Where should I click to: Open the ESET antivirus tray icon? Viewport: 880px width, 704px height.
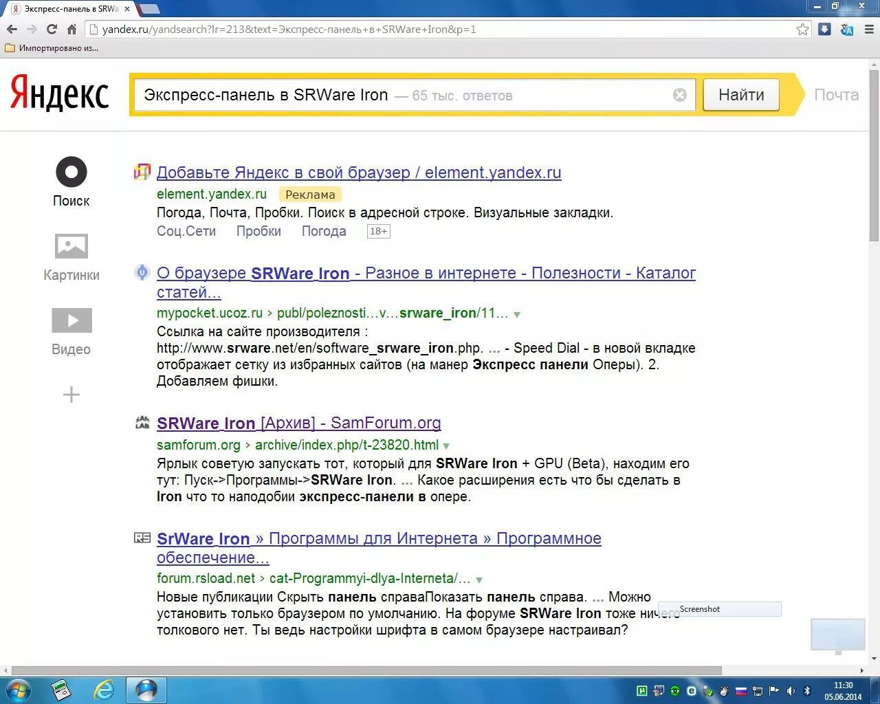692,691
